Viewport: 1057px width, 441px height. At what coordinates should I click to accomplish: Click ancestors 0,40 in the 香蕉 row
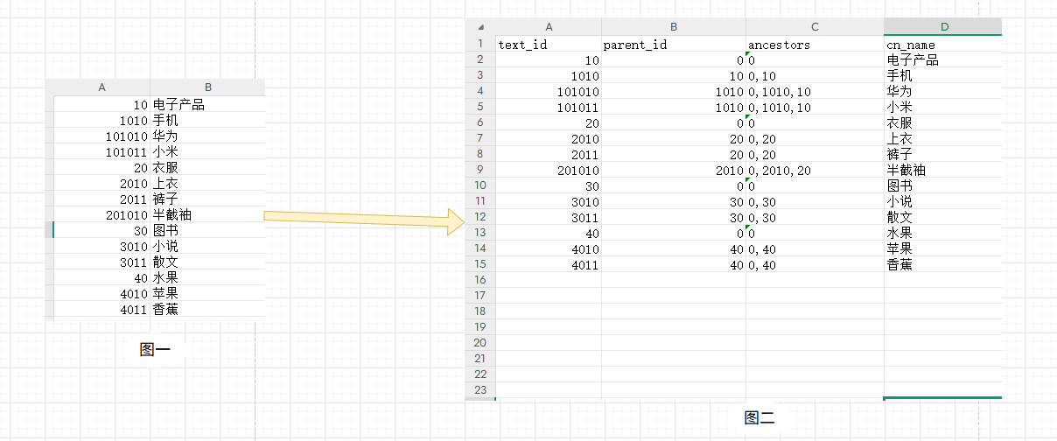tap(815, 264)
